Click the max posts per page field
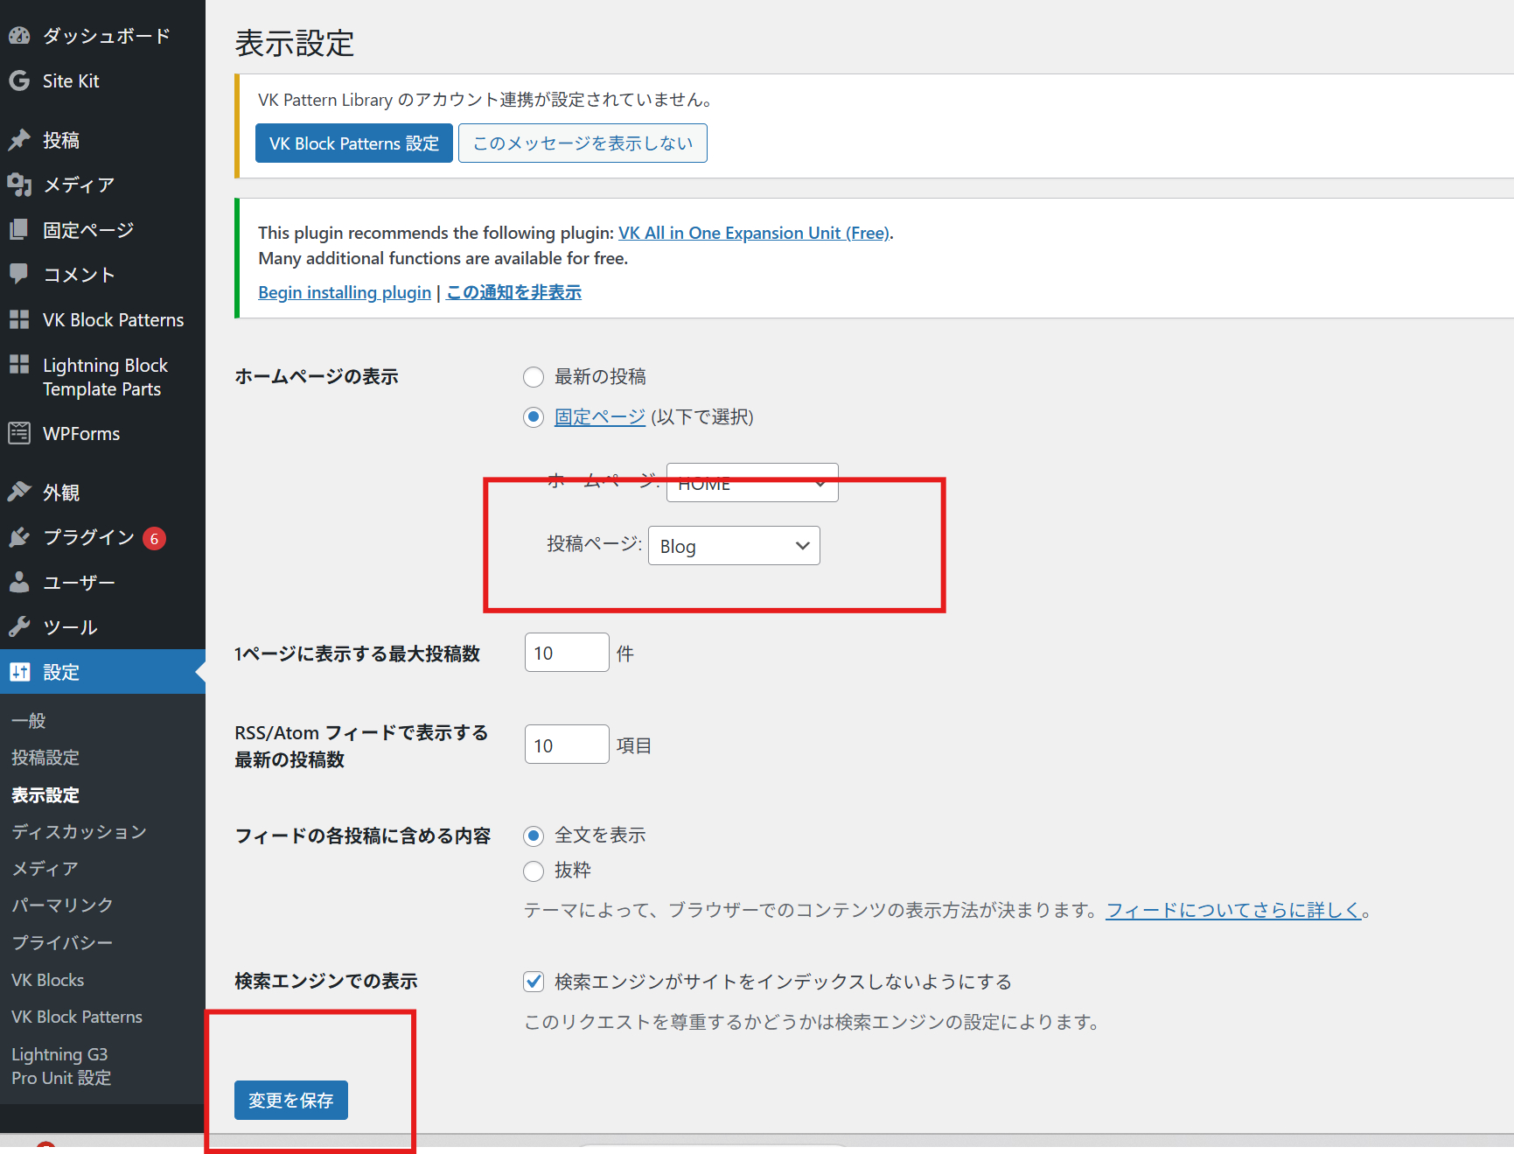The height and width of the screenshot is (1154, 1514). coord(567,653)
